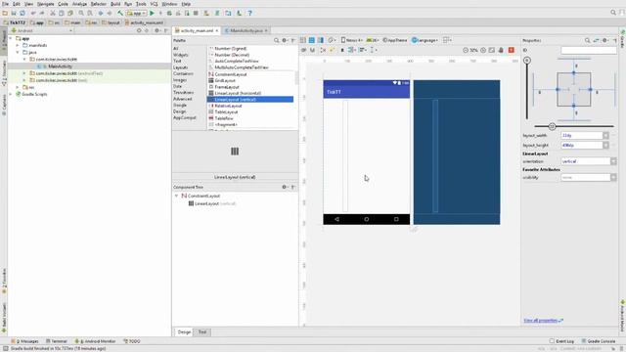This screenshot has width=626, height=352.
Task: Click the infer constraints wand icon
Action: 332,50
